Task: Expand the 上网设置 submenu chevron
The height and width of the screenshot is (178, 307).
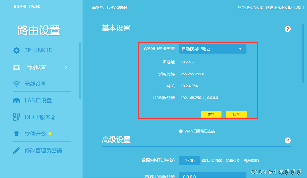Action: pos(67,67)
